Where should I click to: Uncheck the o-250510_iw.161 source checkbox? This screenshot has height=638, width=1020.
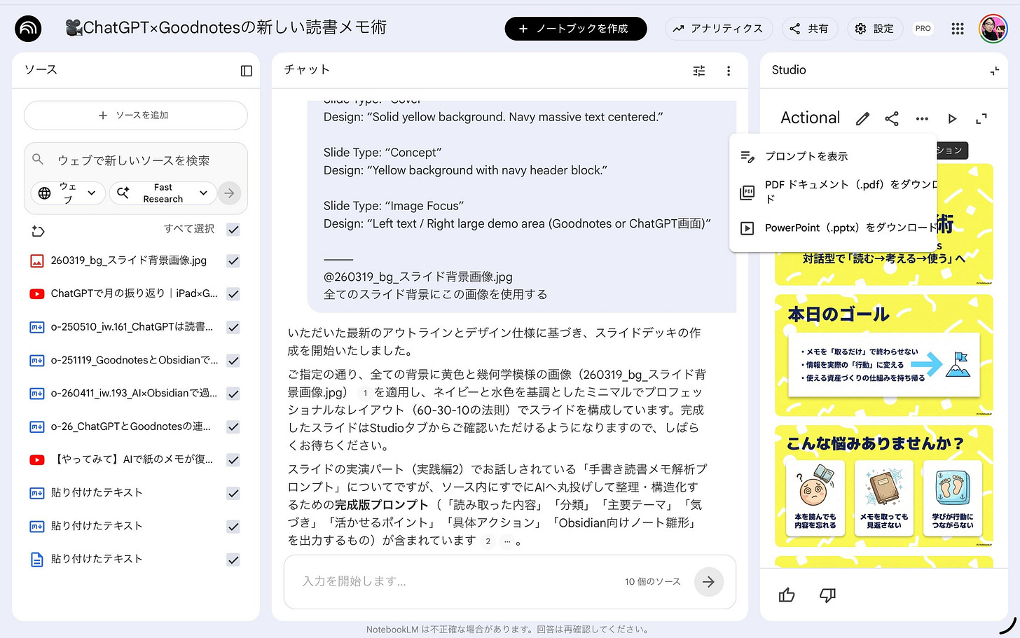[x=233, y=327]
